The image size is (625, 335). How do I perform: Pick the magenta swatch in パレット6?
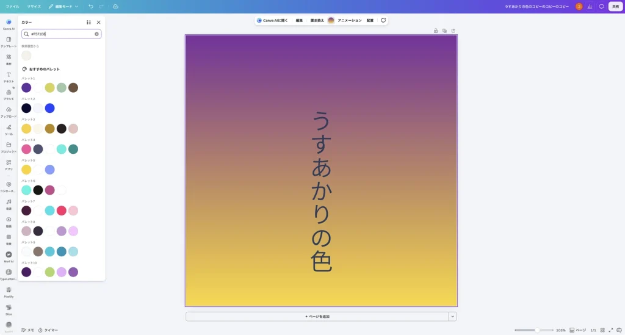tap(50, 190)
